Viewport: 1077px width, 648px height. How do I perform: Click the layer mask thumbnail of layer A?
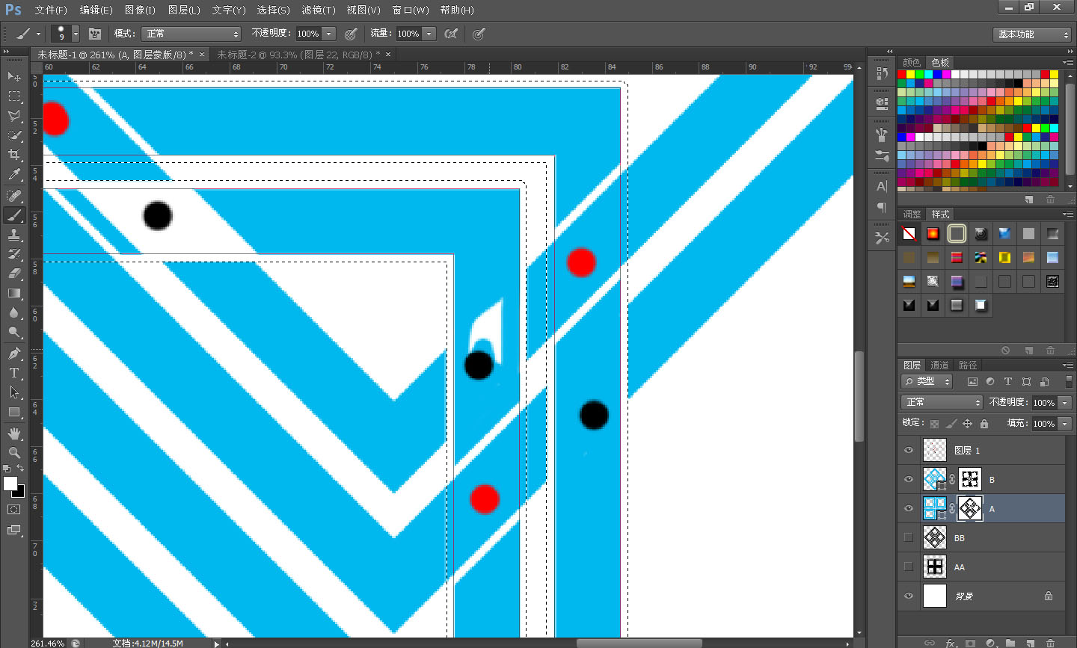(970, 508)
